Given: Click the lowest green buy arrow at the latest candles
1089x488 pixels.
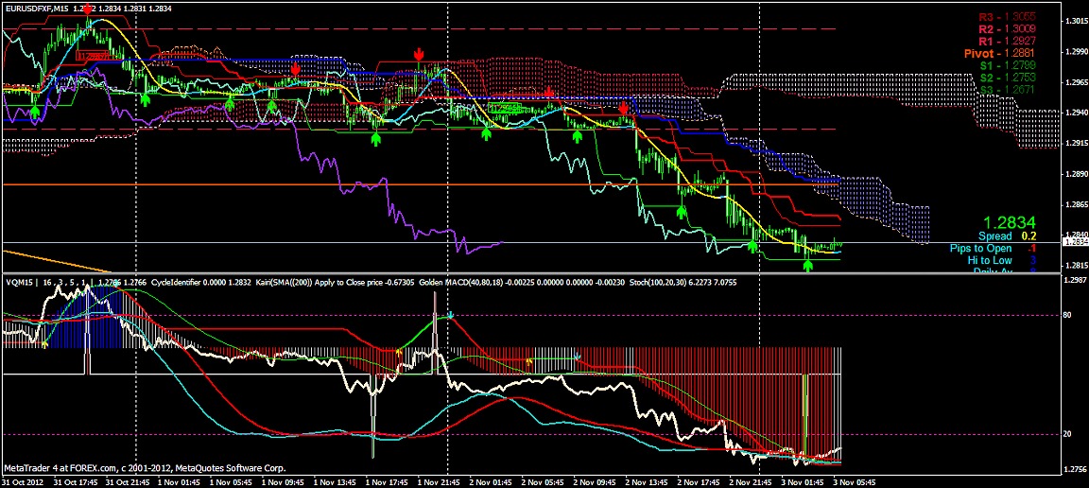Looking at the screenshot, I should click(x=808, y=266).
